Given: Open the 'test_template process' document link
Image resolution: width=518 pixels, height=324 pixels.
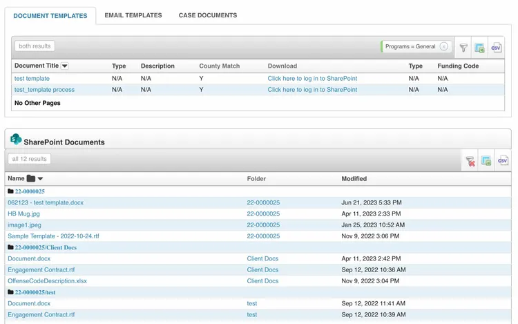Looking at the screenshot, I should [x=44, y=90].
